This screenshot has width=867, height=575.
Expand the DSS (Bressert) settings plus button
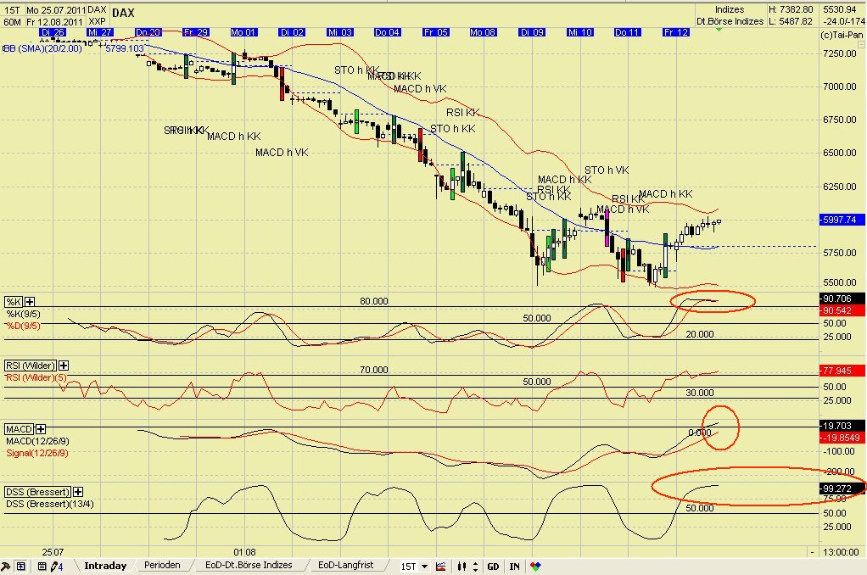(77, 492)
